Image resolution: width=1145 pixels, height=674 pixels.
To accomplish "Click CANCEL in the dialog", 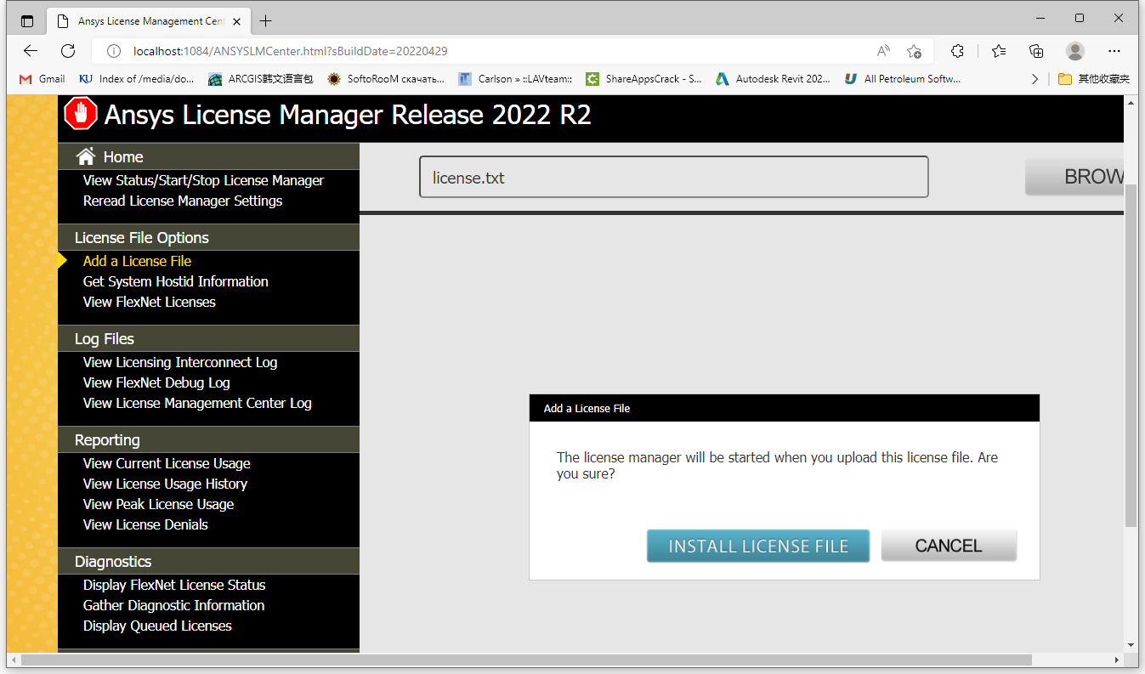I will (949, 546).
